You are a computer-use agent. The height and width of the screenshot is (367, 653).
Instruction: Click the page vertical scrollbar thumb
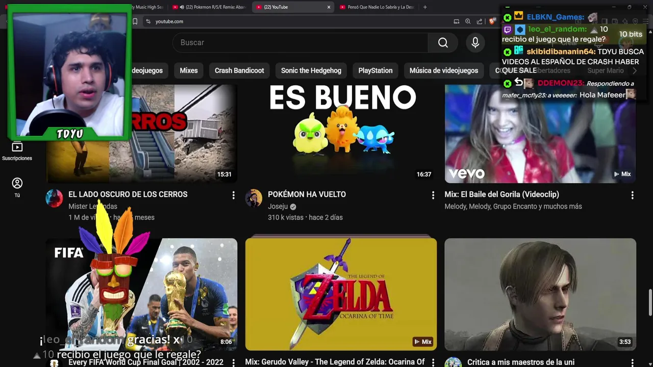(x=650, y=303)
